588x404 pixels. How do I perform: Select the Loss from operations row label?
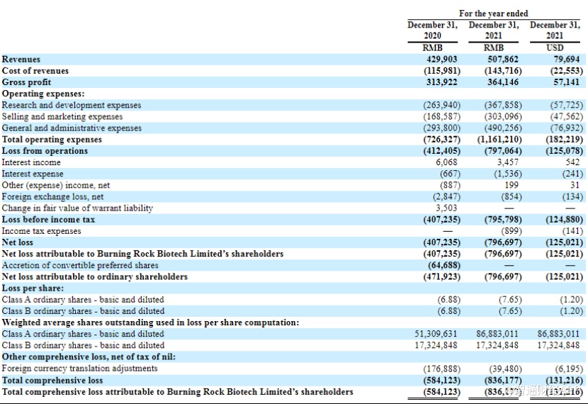click(45, 151)
